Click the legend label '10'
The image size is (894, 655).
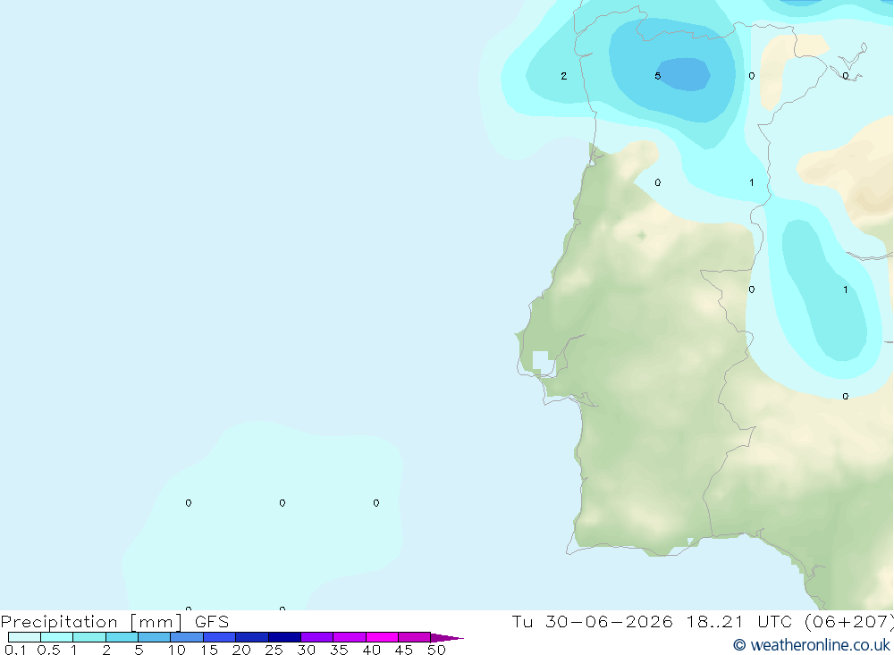[x=177, y=650]
